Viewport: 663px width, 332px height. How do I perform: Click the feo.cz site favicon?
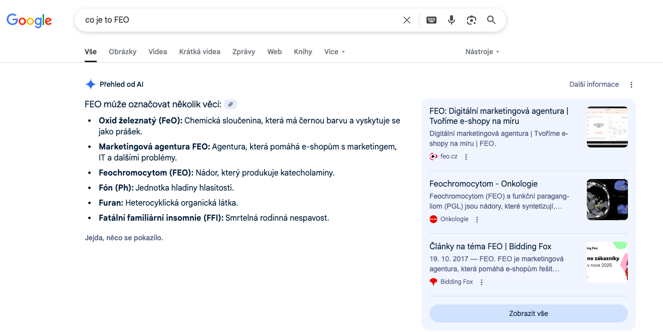click(433, 156)
